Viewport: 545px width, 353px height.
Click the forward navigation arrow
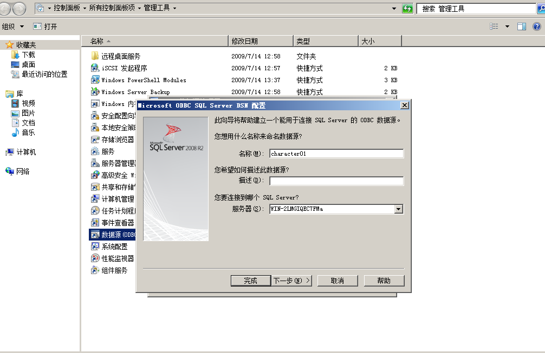19,9
